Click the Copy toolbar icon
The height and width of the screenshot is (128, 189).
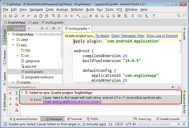pyautogui.click(x=41, y=16)
